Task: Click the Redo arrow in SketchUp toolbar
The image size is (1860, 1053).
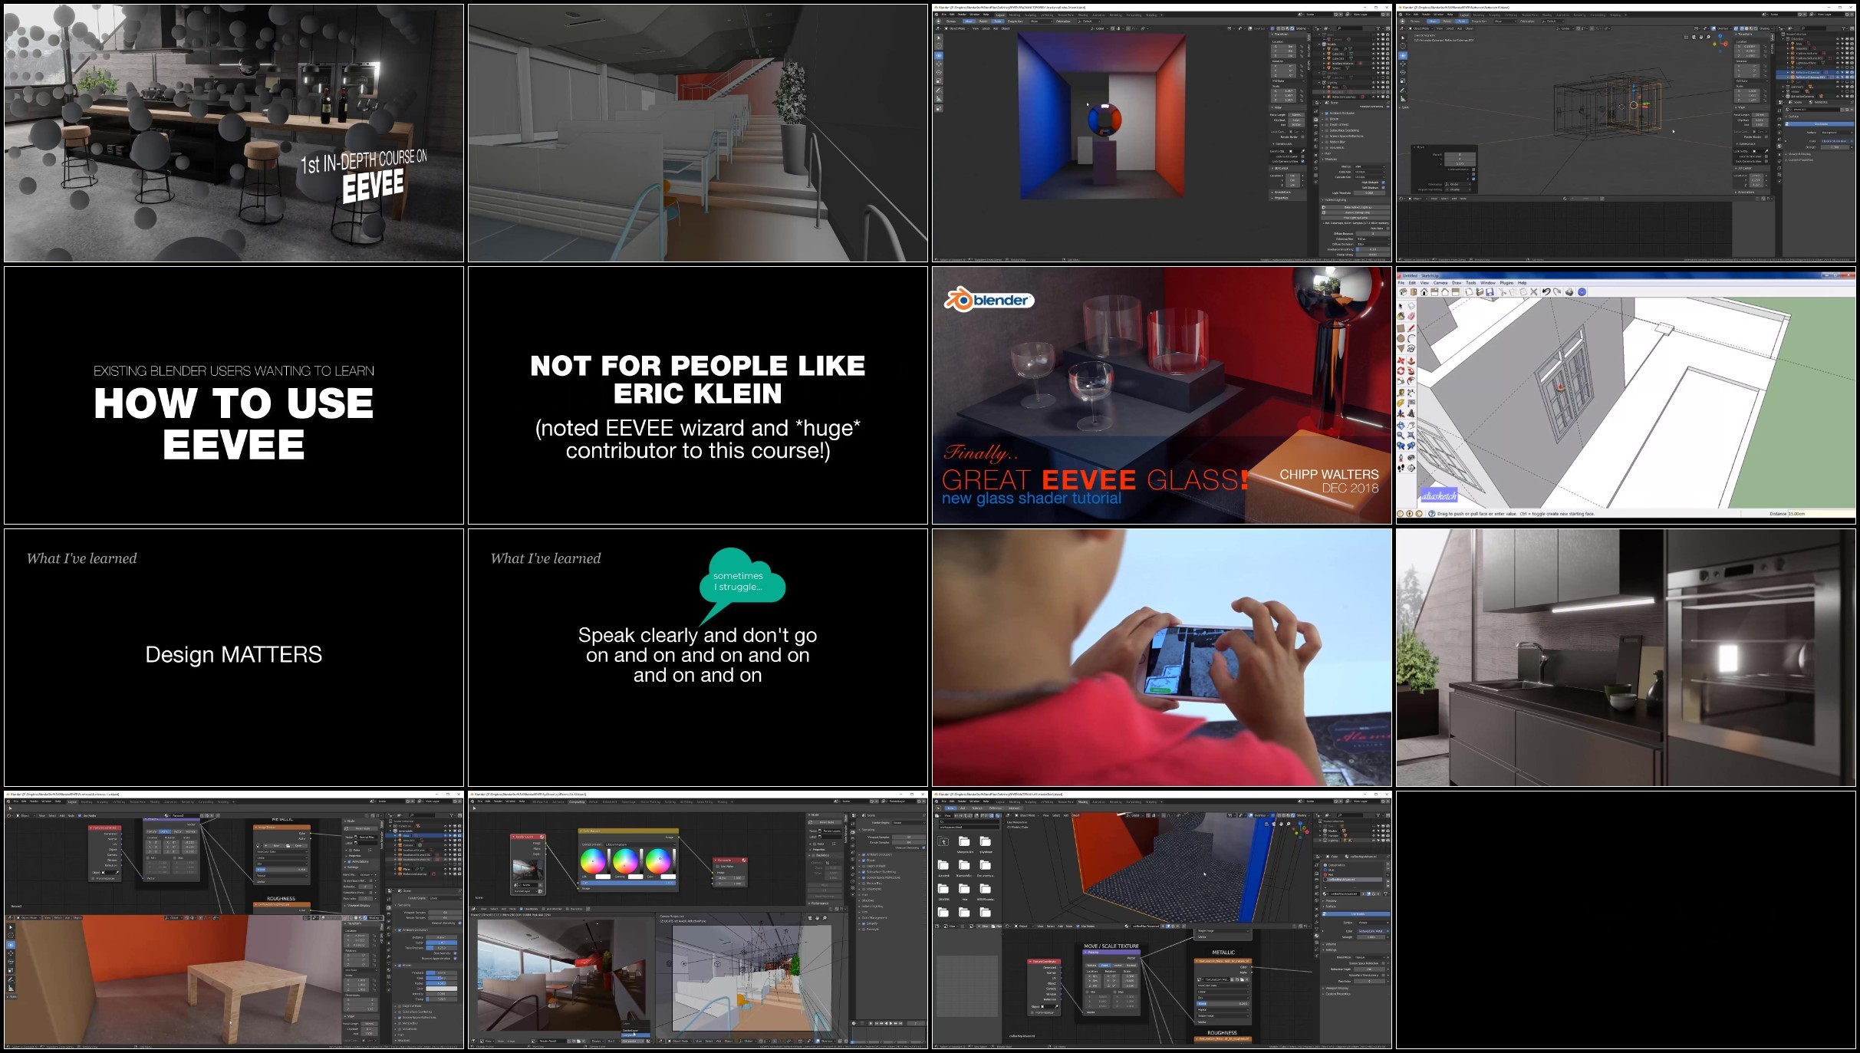Action: [x=1557, y=291]
